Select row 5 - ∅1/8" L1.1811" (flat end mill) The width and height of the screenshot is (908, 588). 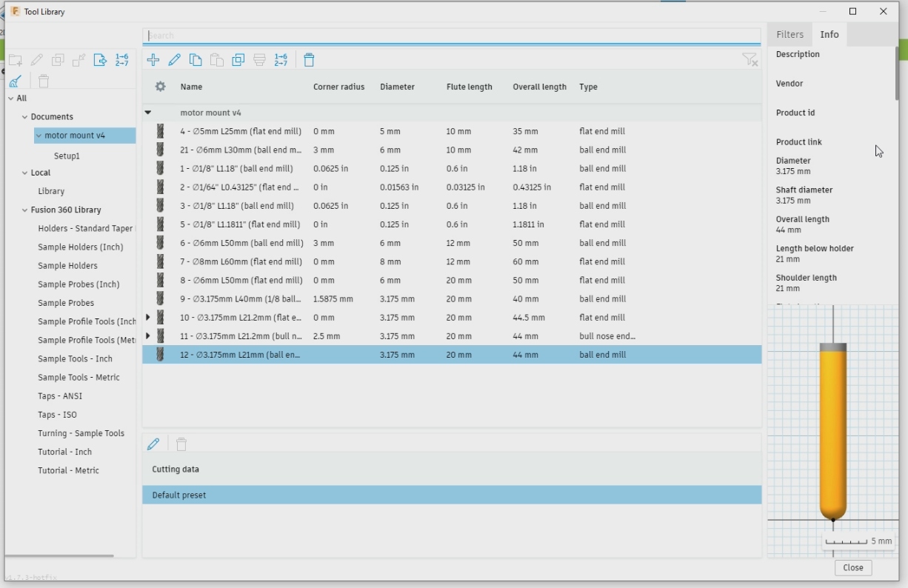tap(452, 224)
